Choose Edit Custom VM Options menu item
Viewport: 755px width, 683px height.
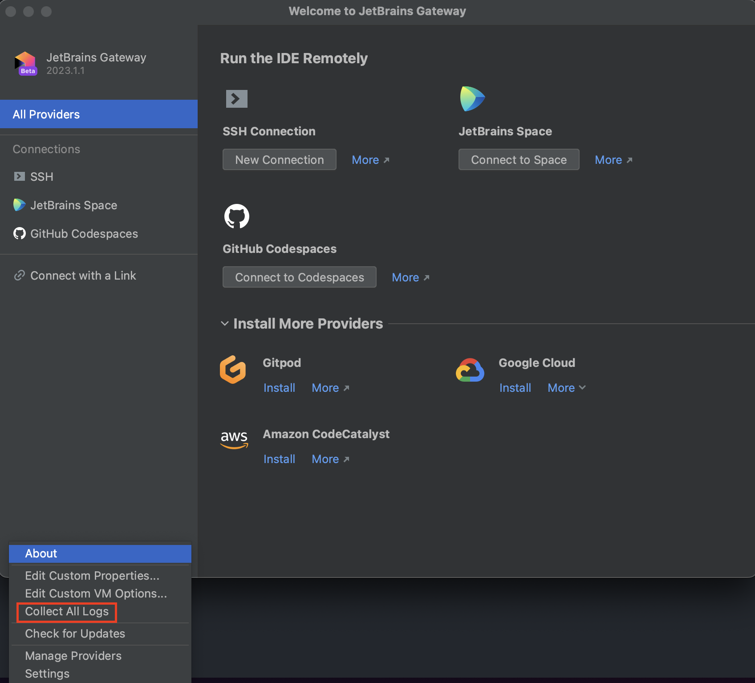(x=100, y=594)
